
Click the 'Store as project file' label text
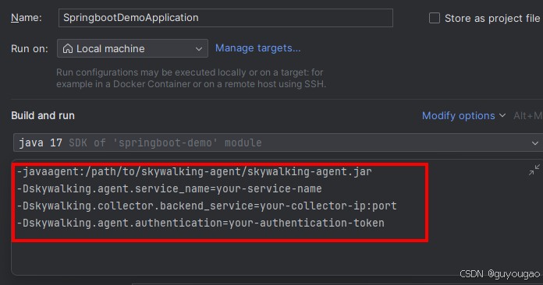[492, 19]
